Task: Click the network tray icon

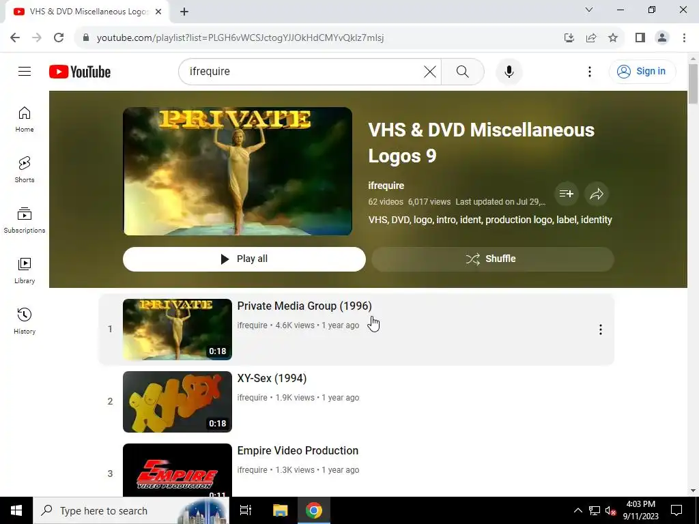Action: (x=595, y=510)
